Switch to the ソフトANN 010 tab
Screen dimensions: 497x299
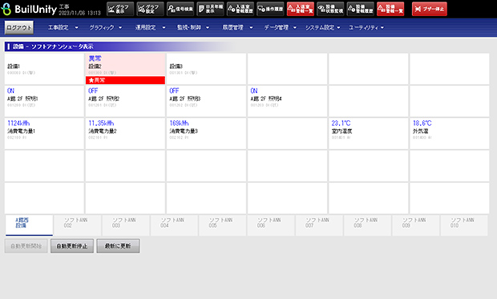(x=464, y=225)
